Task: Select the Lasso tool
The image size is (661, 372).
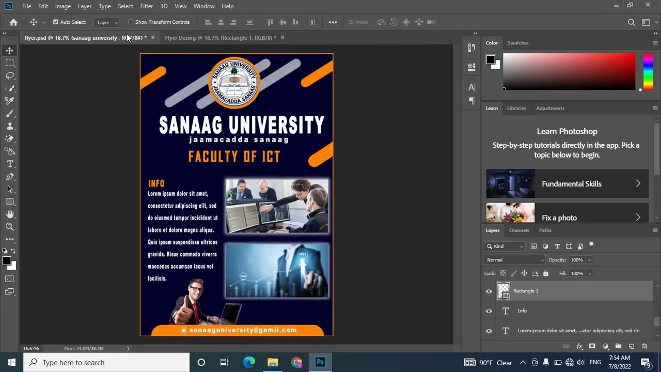Action: (10, 75)
